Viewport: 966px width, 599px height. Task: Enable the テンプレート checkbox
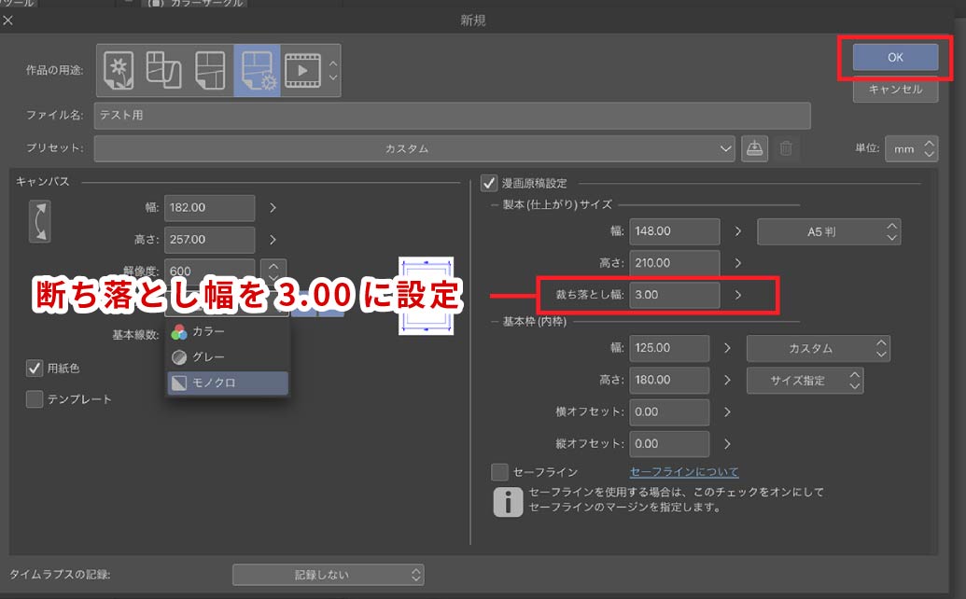pos(35,399)
